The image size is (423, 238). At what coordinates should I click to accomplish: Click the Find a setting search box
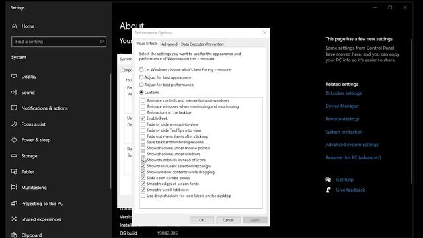pos(59,42)
